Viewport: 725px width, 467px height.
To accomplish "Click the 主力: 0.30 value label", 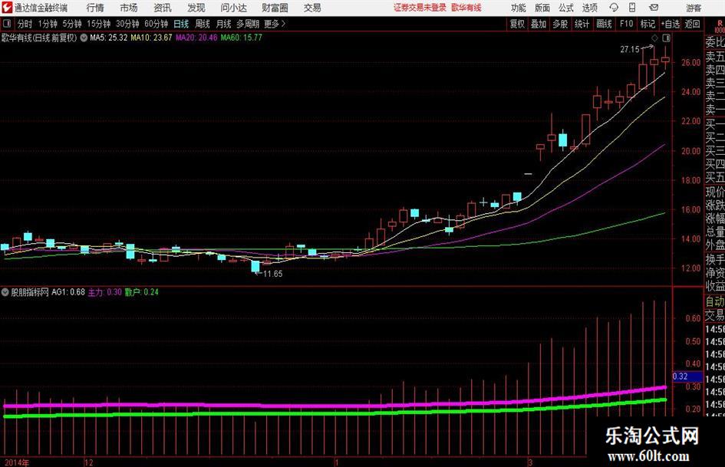I will [x=105, y=292].
